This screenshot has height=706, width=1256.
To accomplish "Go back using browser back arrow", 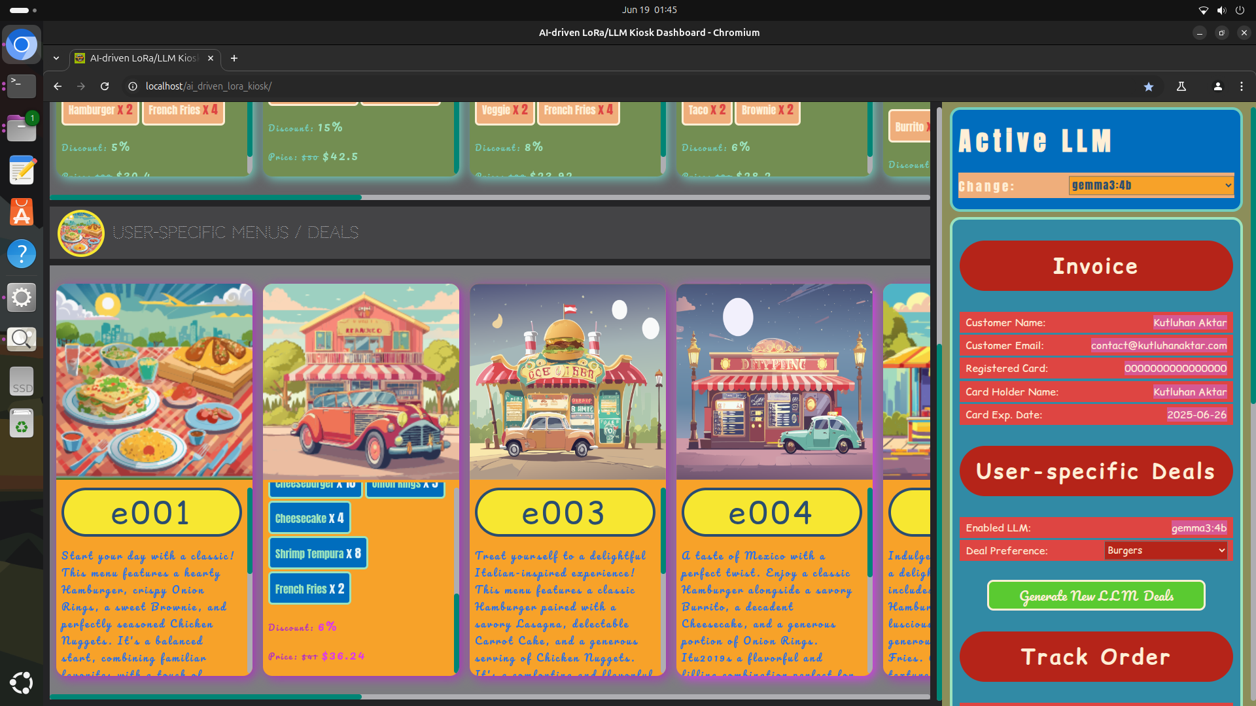I will click(x=58, y=86).
